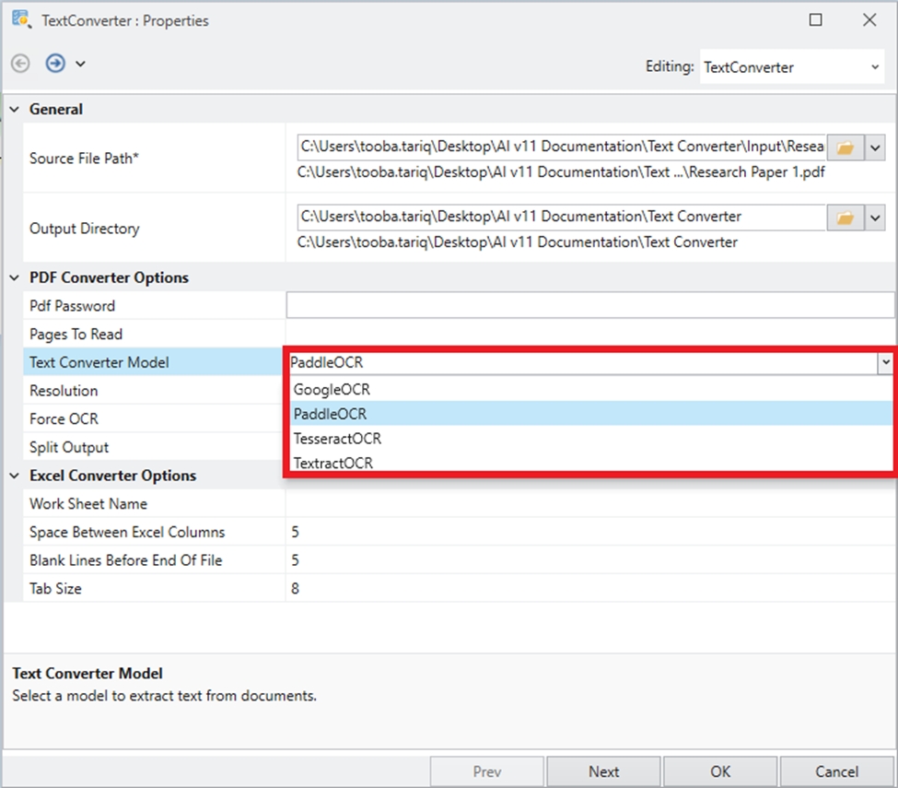Expand Source File Path dropdown arrow
Screen dimensions: 898x788
875,147
